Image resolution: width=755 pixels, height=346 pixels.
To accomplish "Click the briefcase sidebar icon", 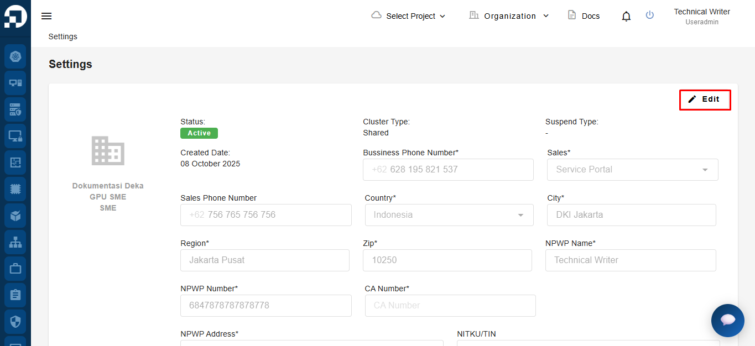I will [15, 269].
